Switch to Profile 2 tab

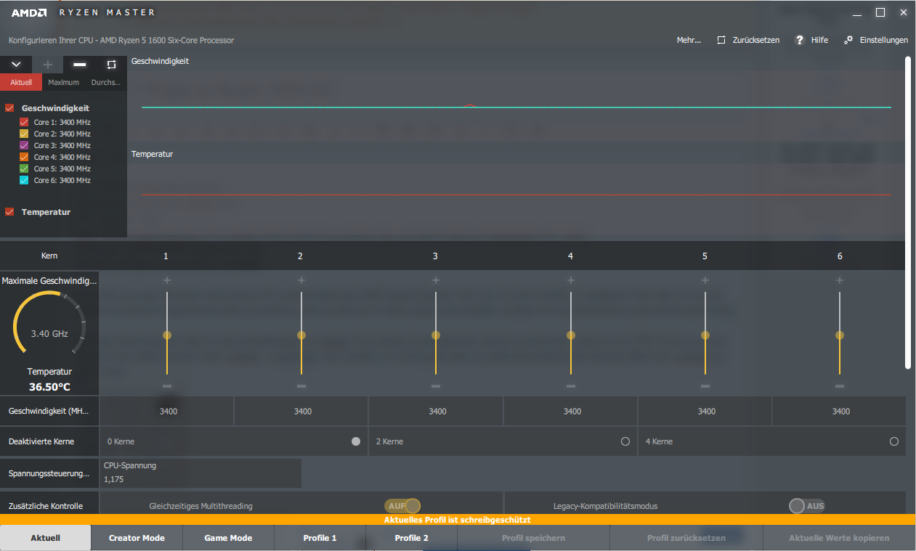click(x=411, y=538)
